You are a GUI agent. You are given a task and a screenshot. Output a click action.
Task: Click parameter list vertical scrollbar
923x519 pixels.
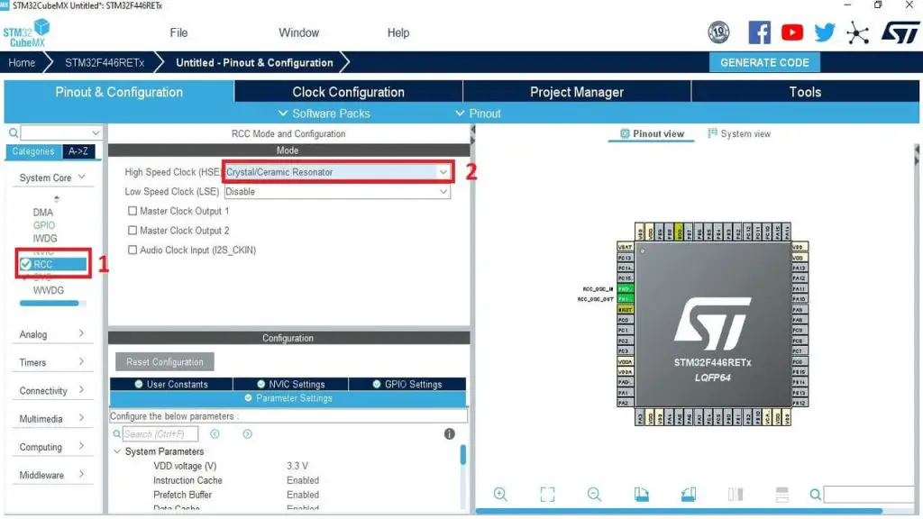pyautogui.click(x=463, y=454)
